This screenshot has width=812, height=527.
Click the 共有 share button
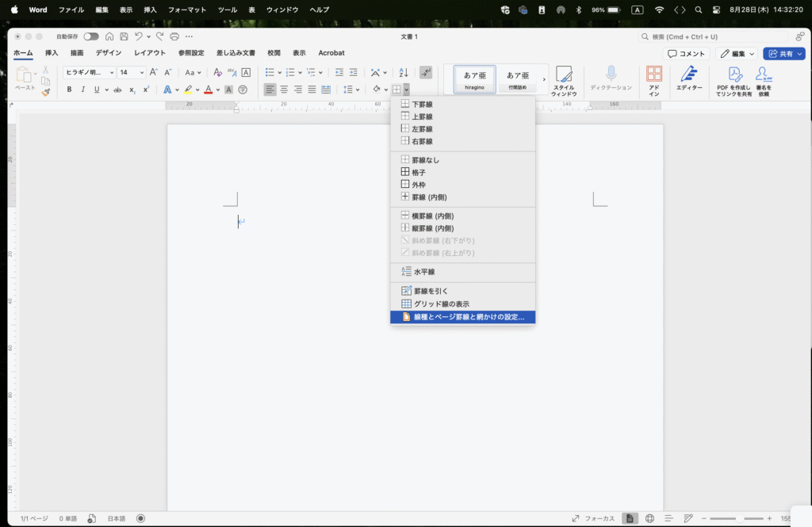(783, 53)
